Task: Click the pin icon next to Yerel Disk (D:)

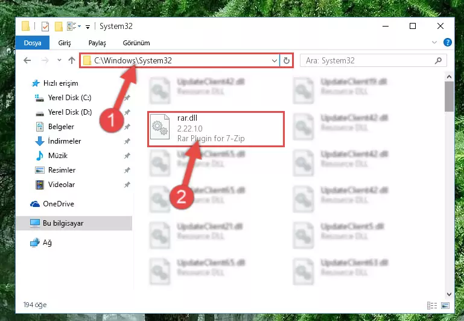Action: (127, 112)
